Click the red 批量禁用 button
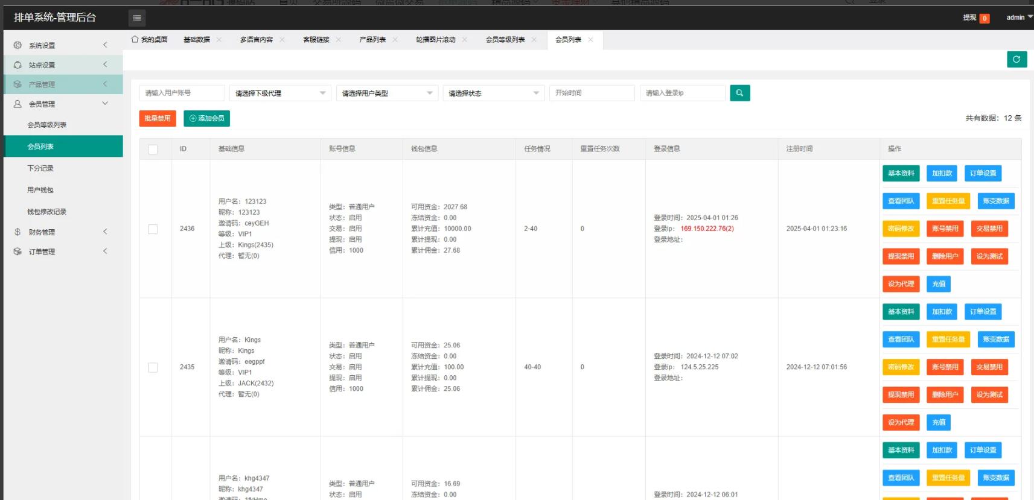This screenshot has height=500, width=1034. [x=158, y=118]
